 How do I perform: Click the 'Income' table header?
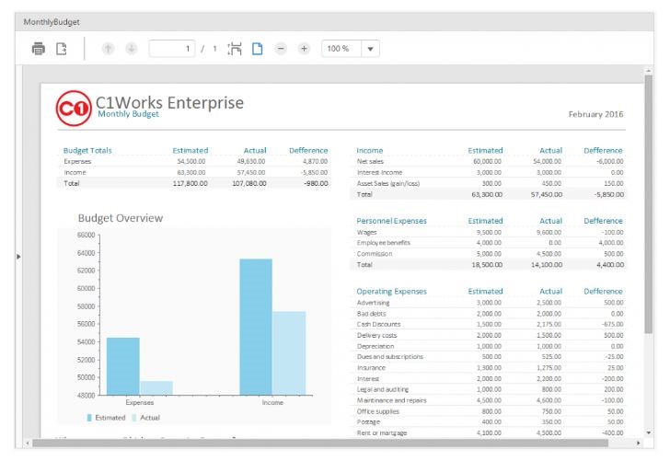click(370, 150)
